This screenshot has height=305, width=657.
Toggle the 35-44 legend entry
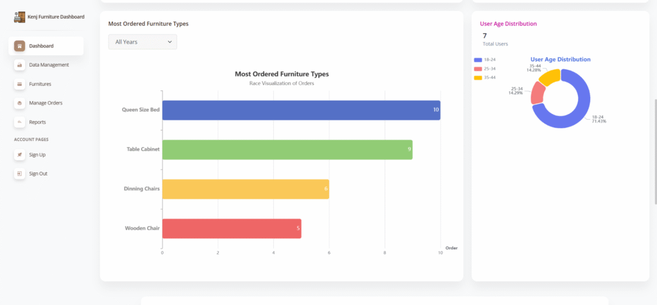(x=485, y=78)
